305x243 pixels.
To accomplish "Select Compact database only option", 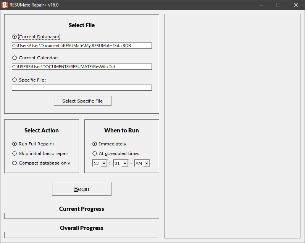I will [x=15, y=163].
